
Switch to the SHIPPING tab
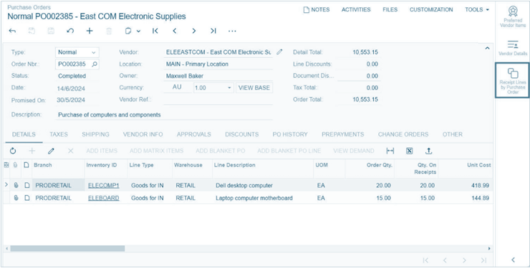coord(95,134)
